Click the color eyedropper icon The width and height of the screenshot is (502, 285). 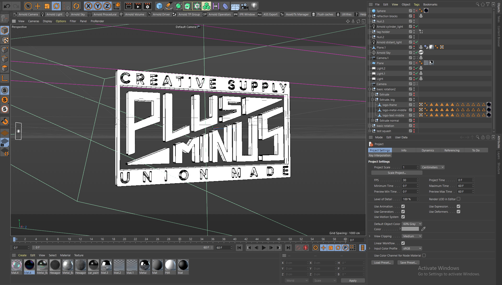pos(423,229)
